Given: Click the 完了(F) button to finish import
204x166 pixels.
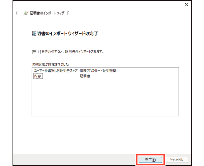Looking at the screenshot, I should click(x=150, y=160).
